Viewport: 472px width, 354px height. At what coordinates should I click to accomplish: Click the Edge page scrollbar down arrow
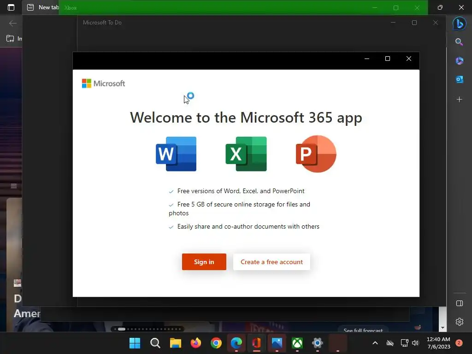(x=442, y=328)
